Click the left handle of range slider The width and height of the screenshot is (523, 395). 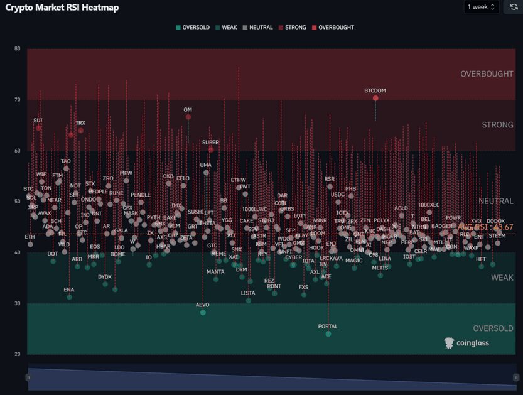click(28, 377)
